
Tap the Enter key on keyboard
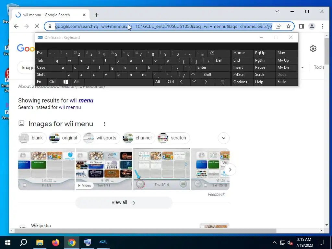pyautogui.click(x=213, y=67)
